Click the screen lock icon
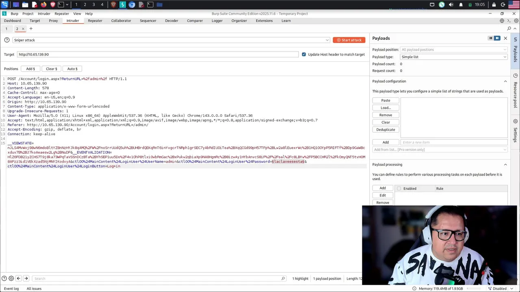 [x=494, y=4]
